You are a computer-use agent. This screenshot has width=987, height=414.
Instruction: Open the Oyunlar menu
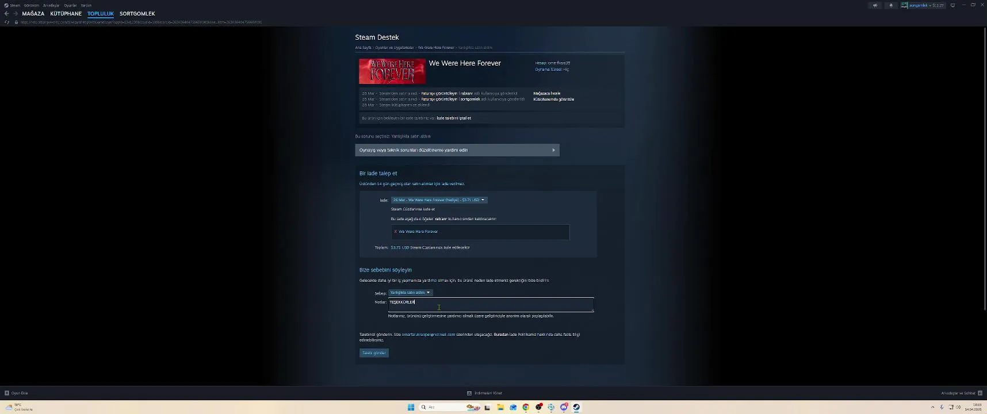pos(70,5)
